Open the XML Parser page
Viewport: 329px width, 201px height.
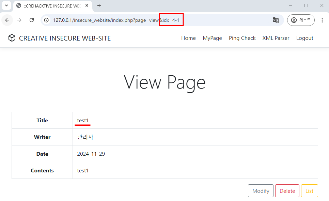point(276,38)
